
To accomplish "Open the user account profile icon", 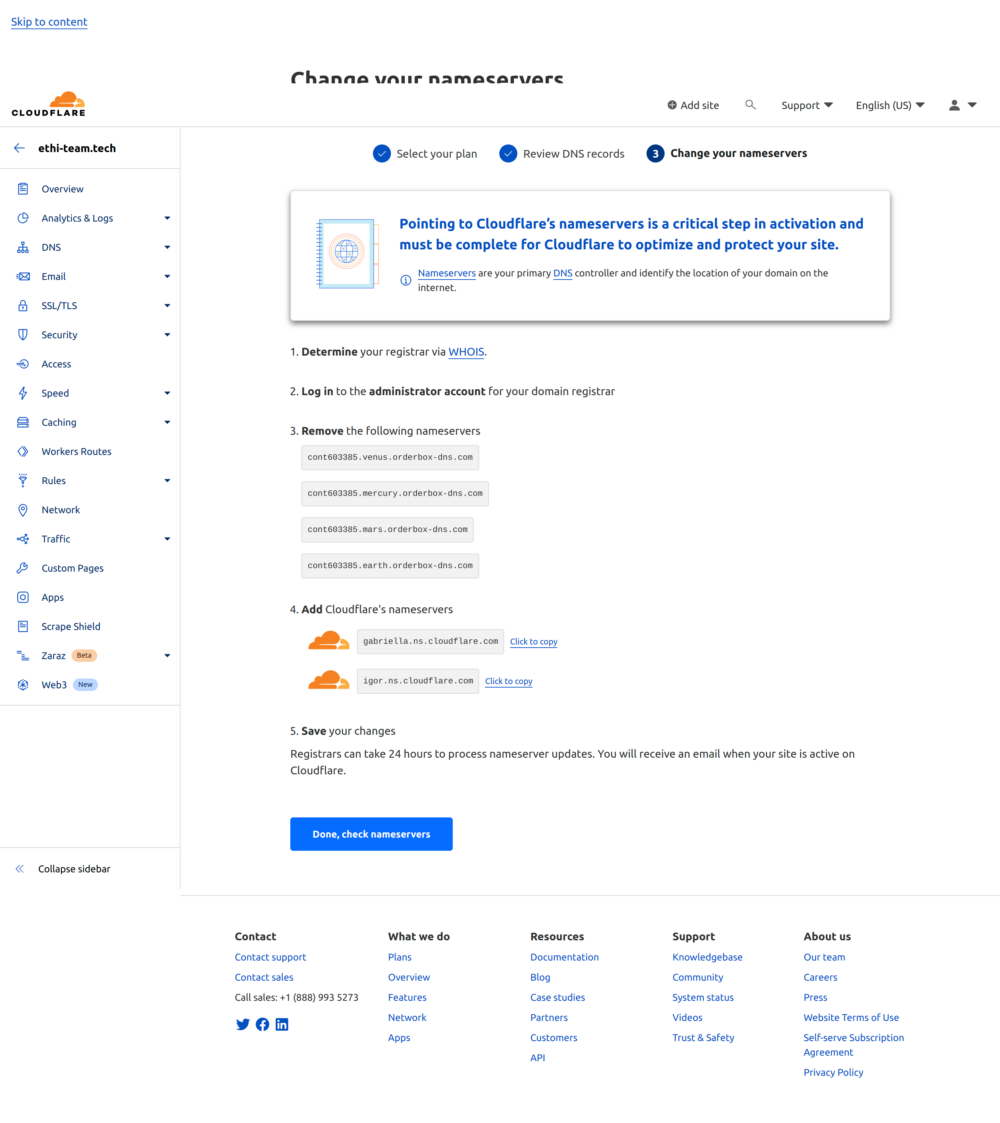I will pyautogui.click(x=954, y=105).
